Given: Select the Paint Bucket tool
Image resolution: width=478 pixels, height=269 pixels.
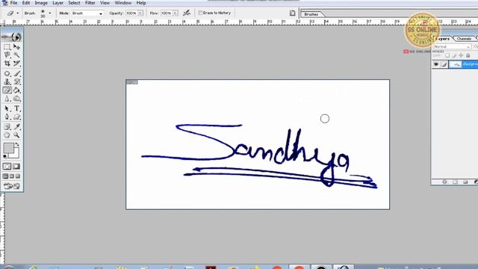Looking at the screenshot, I should click(16, 90).
